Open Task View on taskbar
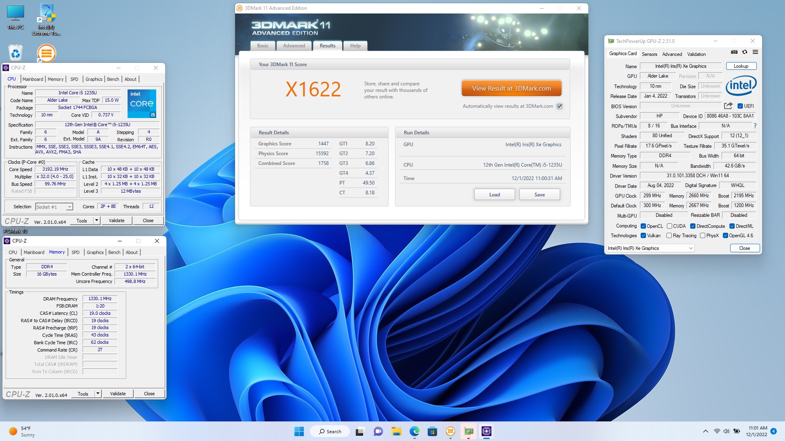 [x=360, y=431]
